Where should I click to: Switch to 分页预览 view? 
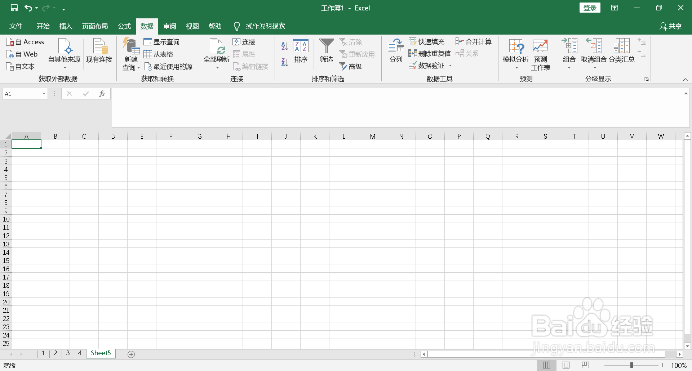pos(585,365)
